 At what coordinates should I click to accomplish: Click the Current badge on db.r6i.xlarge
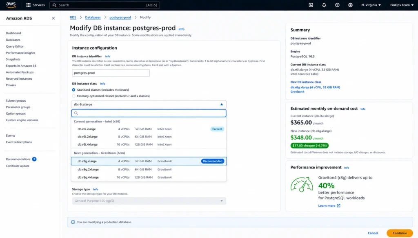pos(217,129)
